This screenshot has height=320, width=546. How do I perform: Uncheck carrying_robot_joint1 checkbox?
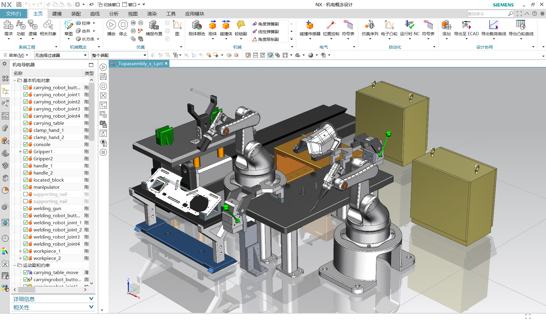click(26, 95)
